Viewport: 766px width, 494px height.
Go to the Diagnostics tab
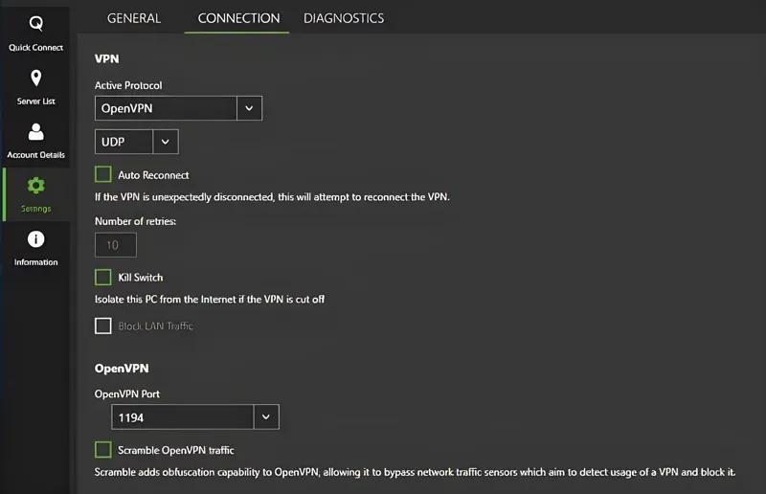pos(344,18)
